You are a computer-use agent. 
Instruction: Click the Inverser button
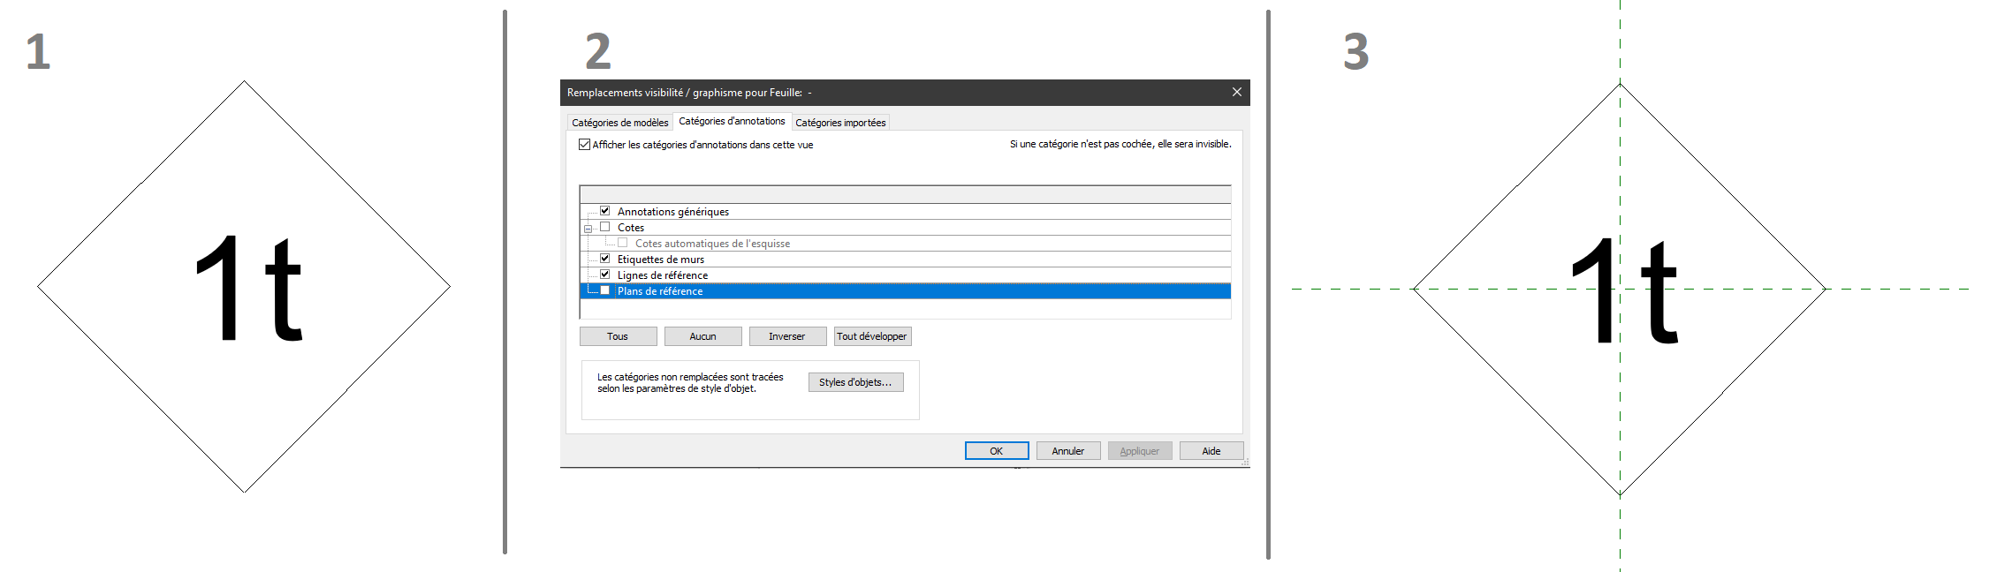786,336
